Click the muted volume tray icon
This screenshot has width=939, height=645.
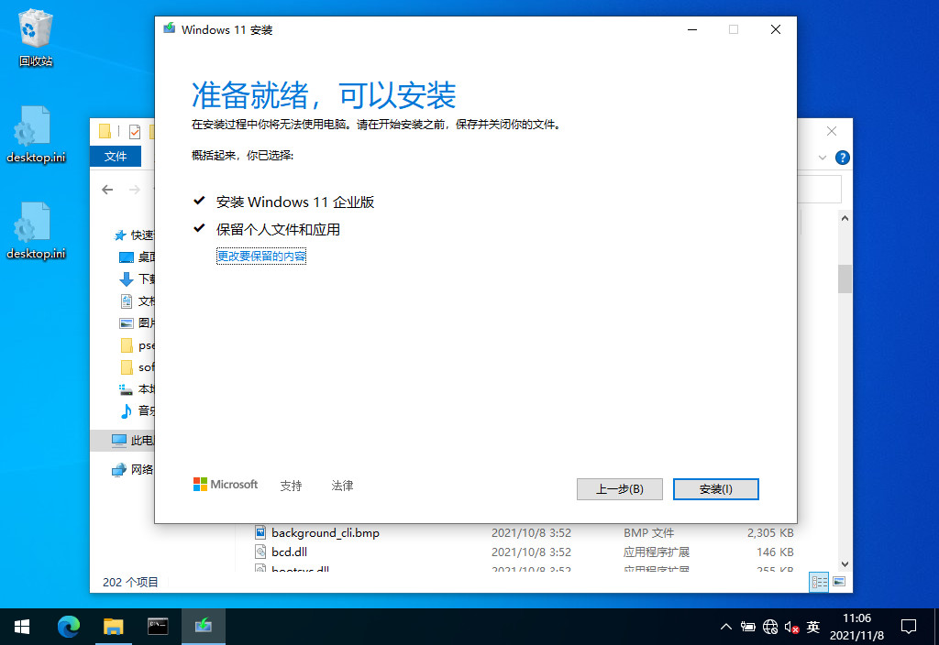(x=791, y=627)
